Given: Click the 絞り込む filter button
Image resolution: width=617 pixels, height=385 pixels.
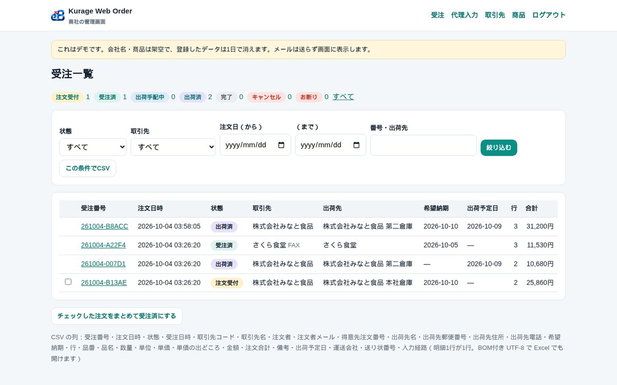Looking at the screenshot, I should tap(499, 147).
